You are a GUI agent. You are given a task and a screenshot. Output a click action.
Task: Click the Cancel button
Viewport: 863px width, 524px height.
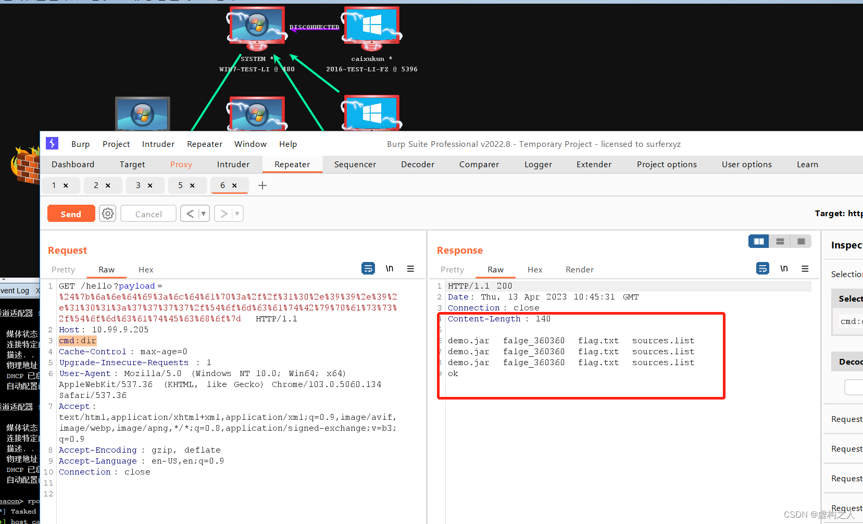point(148,214)
